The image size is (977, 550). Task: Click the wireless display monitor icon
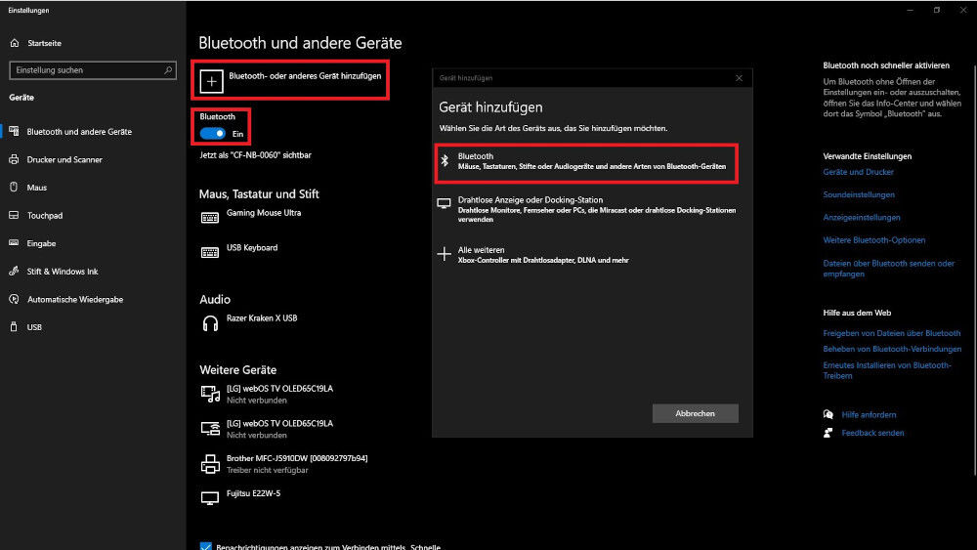(x=446, y=204)
